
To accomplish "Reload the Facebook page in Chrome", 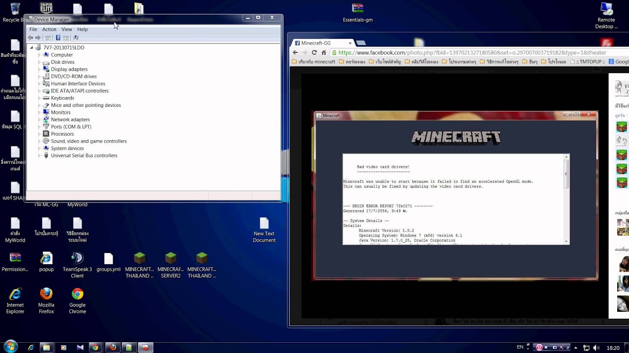I will pyautogui.click(x=314, y=52).
